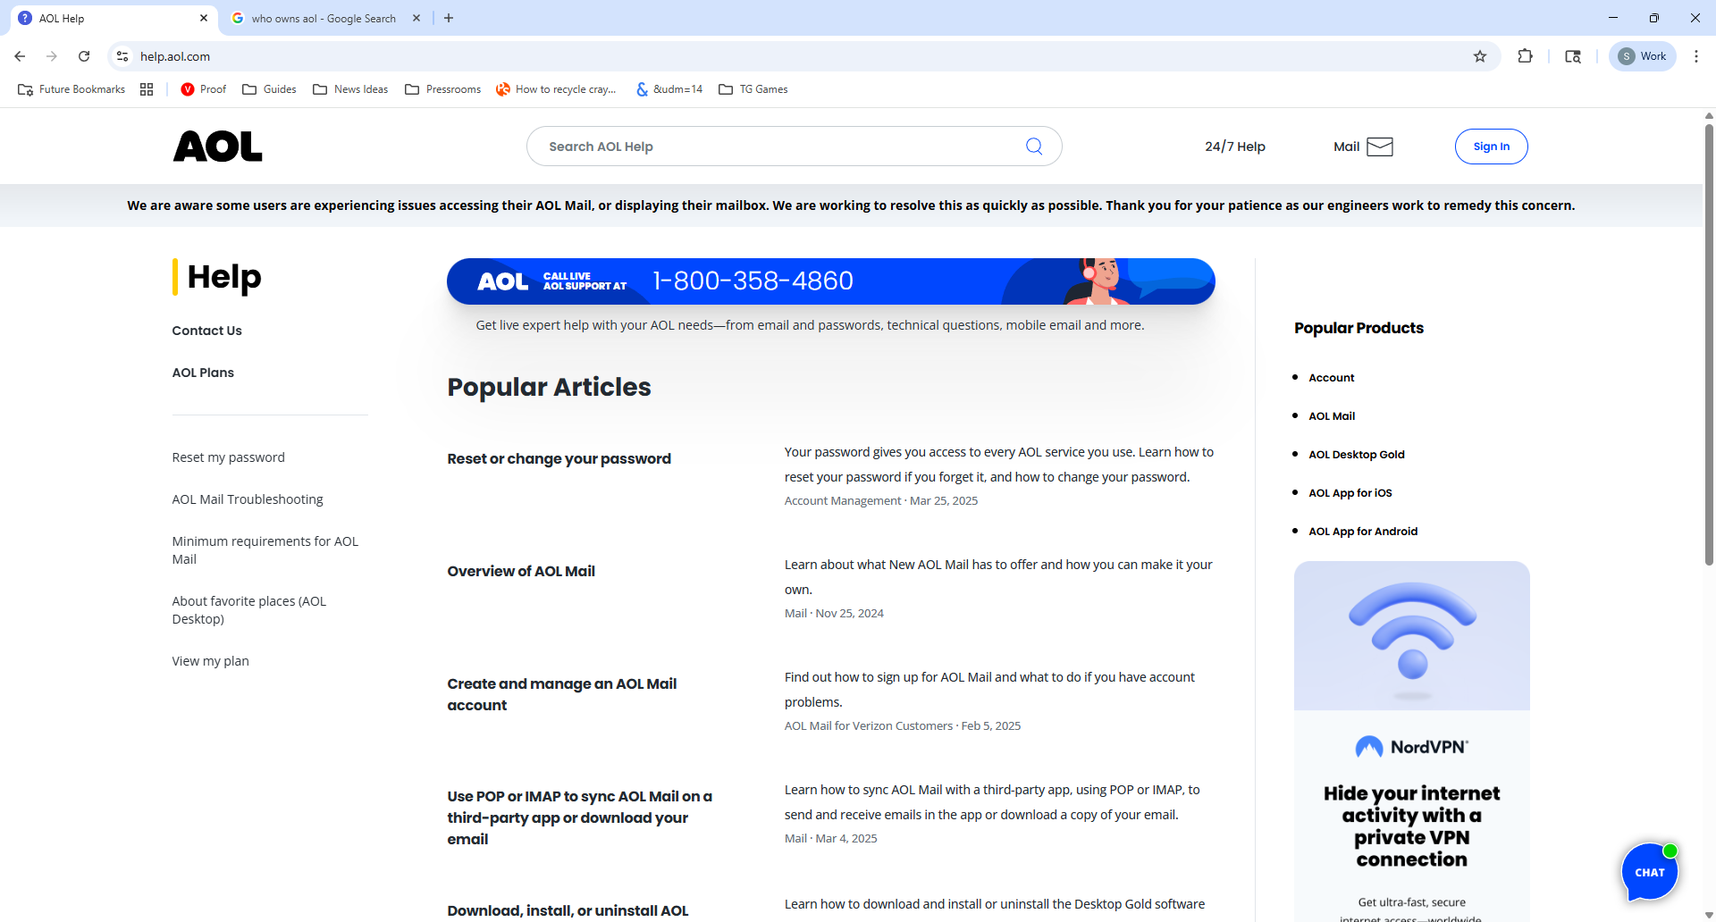The height and width of the screenshot is (922, 1716).
Task: Open the AOL Plans sidebar link
Action: [x=203, y=373]
